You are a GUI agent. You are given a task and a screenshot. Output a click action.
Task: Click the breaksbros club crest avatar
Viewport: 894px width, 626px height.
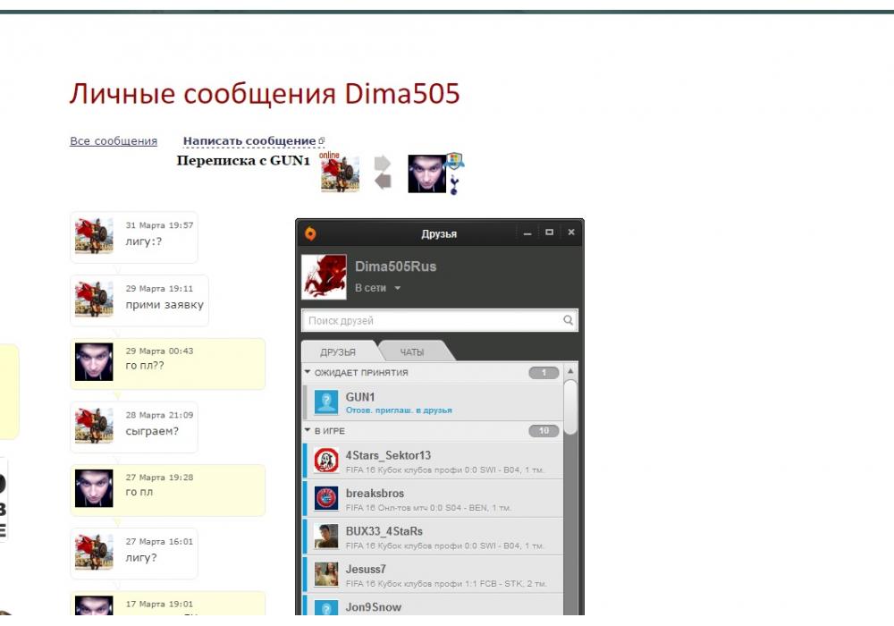pyautogui.click(x=325, y=498)
